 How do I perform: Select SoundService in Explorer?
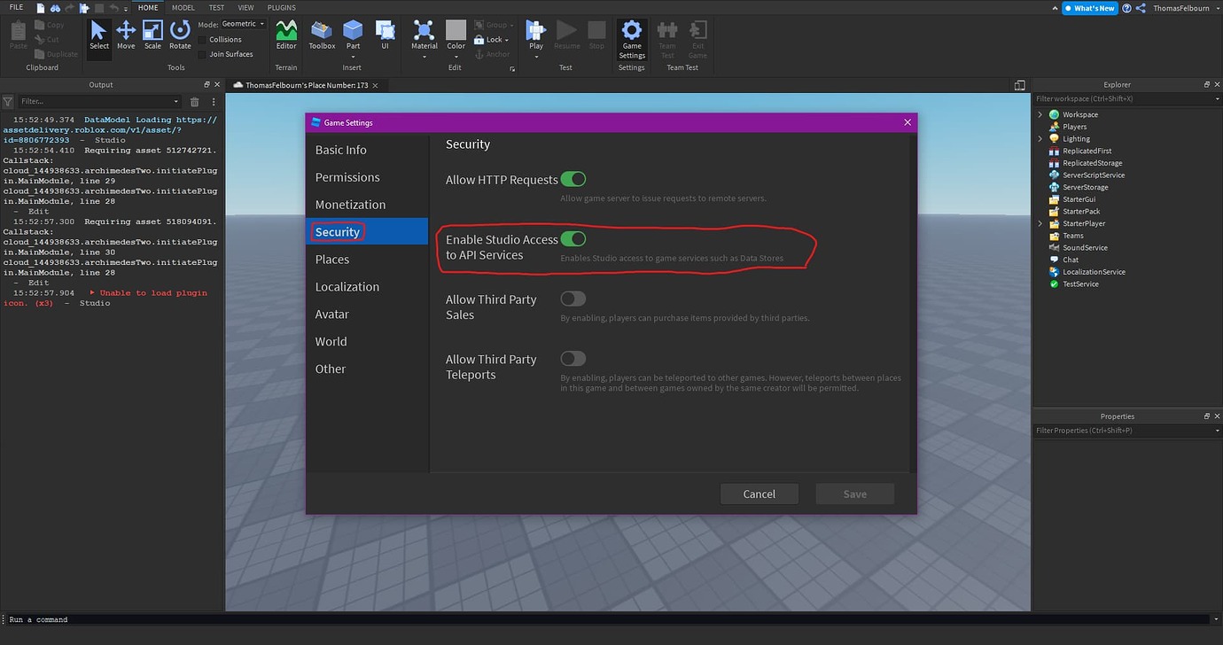pos(1085,247)
